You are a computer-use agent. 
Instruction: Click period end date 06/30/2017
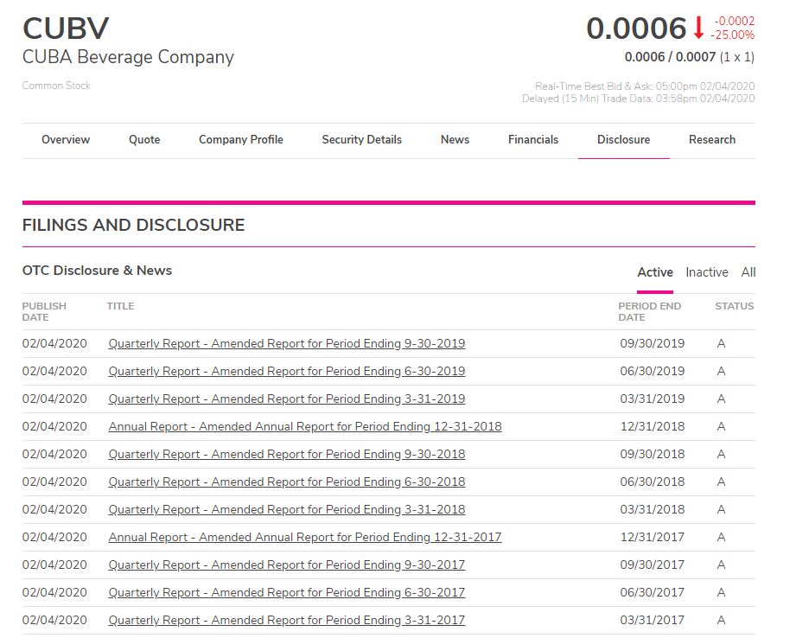[x=653, y=592]
